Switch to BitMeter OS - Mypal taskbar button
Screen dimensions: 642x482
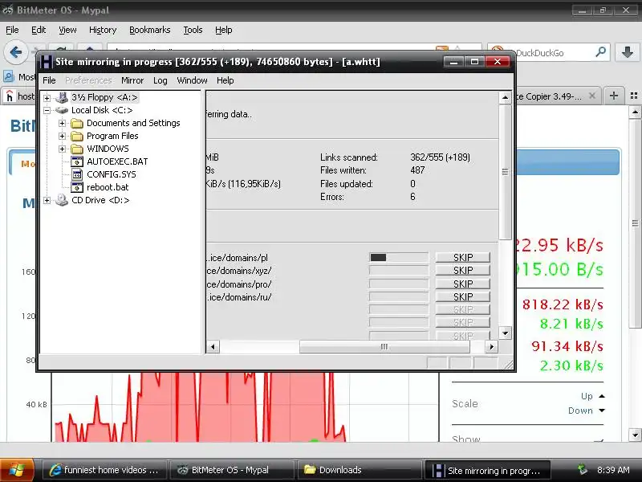click(232, 470)
